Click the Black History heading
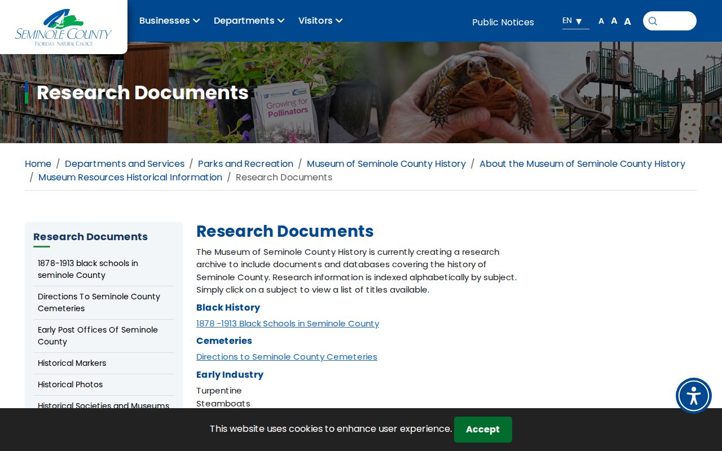 point(228,308)
